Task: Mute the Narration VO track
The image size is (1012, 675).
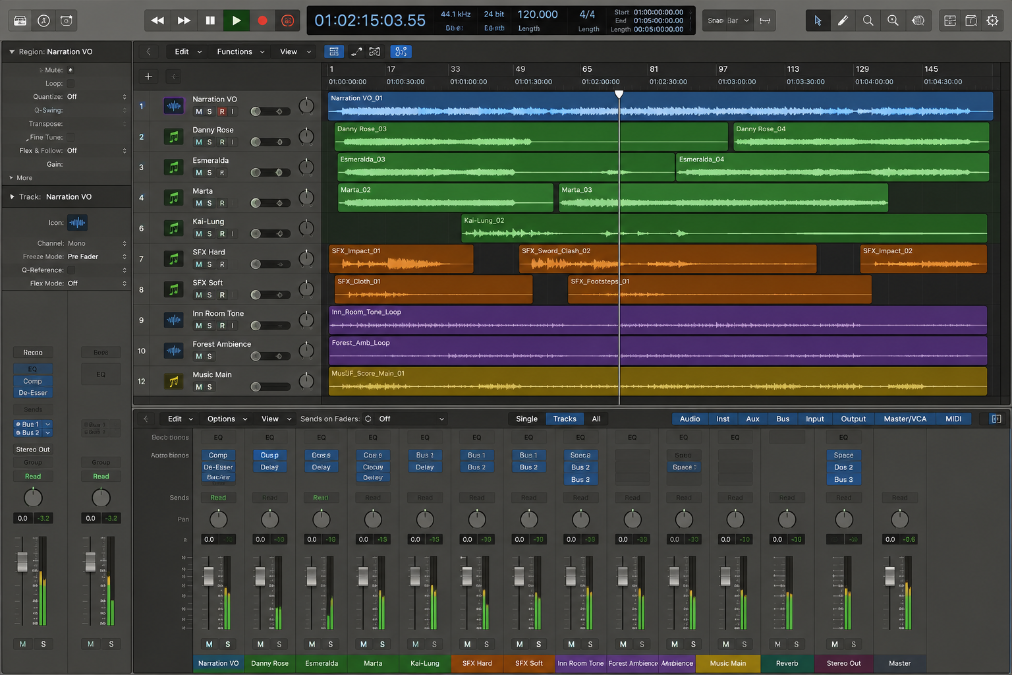Action: point(199,111)
